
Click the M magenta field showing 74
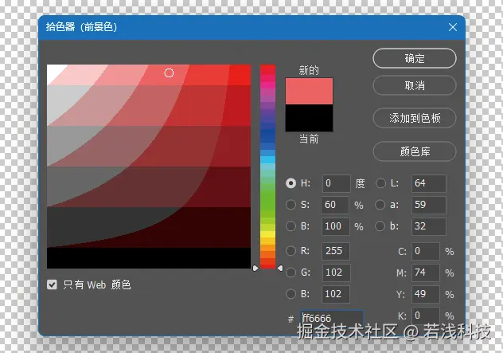click(x=426, y=273)
